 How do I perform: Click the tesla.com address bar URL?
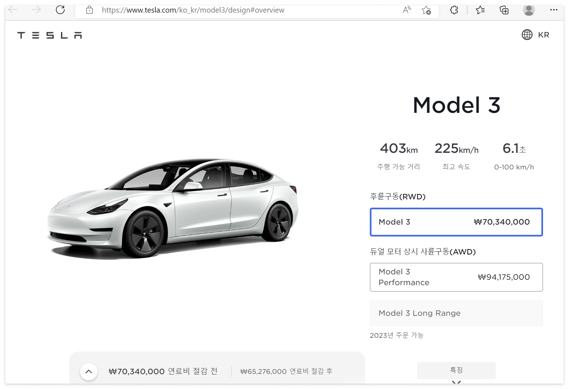(x=193, y=10)
